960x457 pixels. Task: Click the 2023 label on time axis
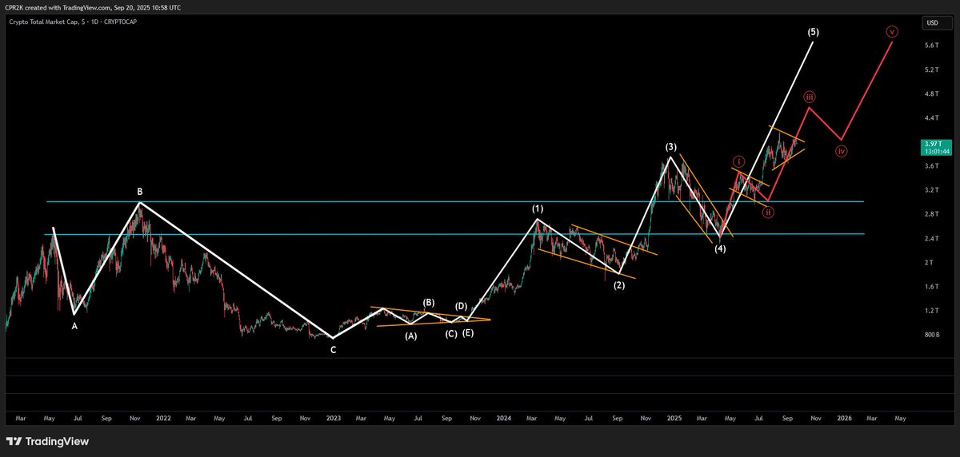(334, 417)
